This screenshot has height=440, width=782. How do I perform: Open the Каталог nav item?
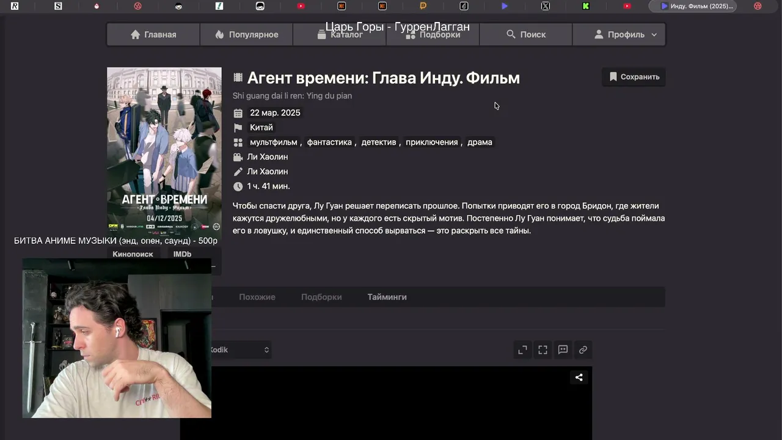[x=340, y=35]
